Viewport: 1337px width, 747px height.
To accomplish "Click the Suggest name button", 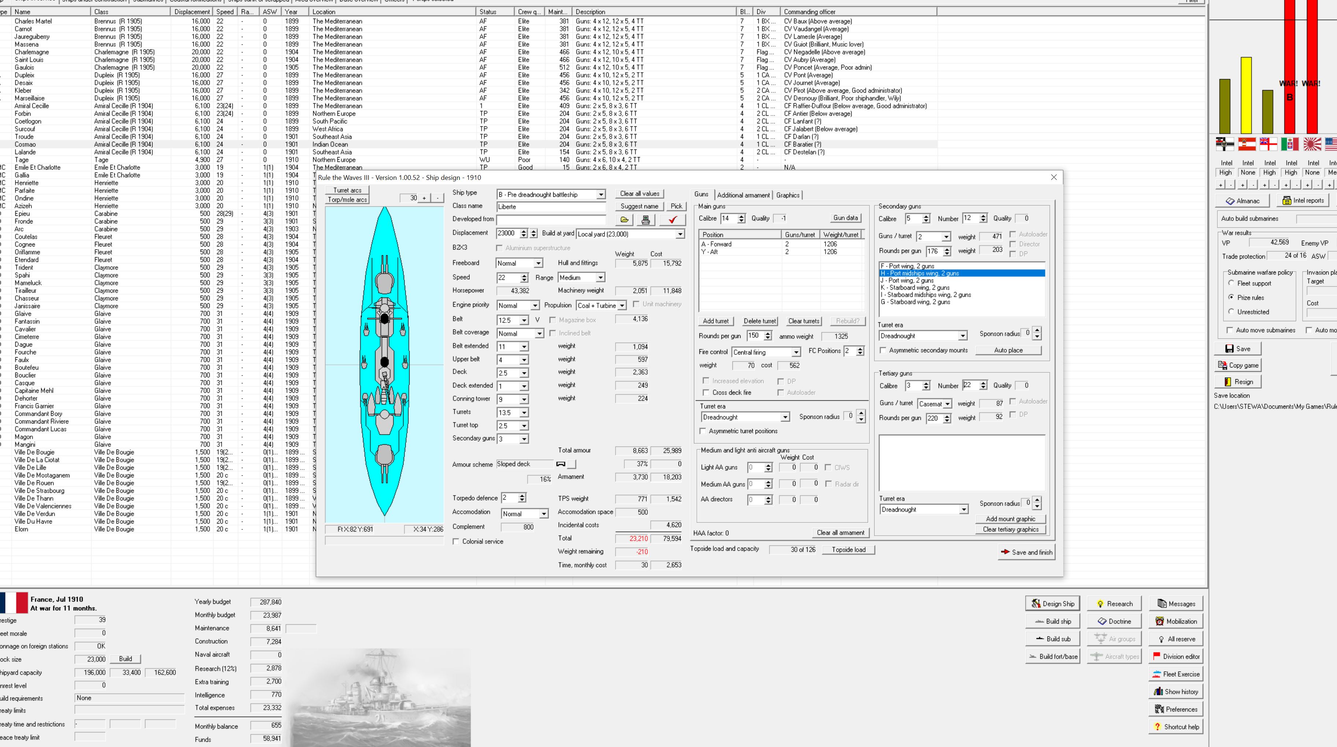I will pyautogui.click(x=639, y=206).
